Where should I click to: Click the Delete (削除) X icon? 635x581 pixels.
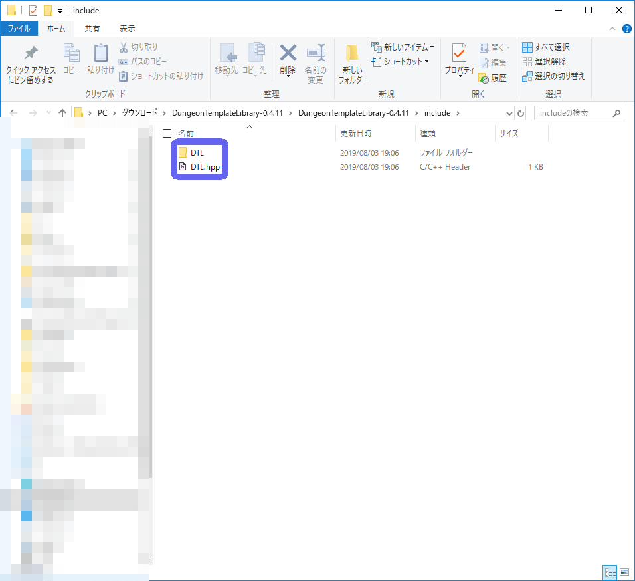click(x=287, y=53)
